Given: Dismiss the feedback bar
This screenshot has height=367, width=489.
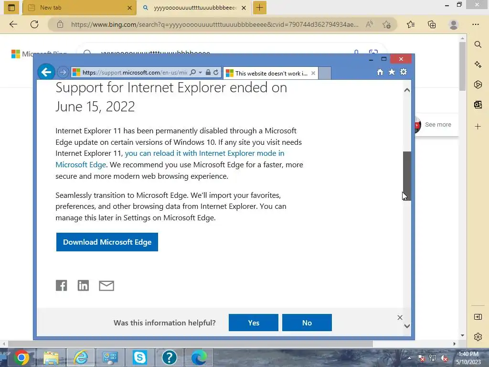Looking at the screenshot, I should pos(400,317).
